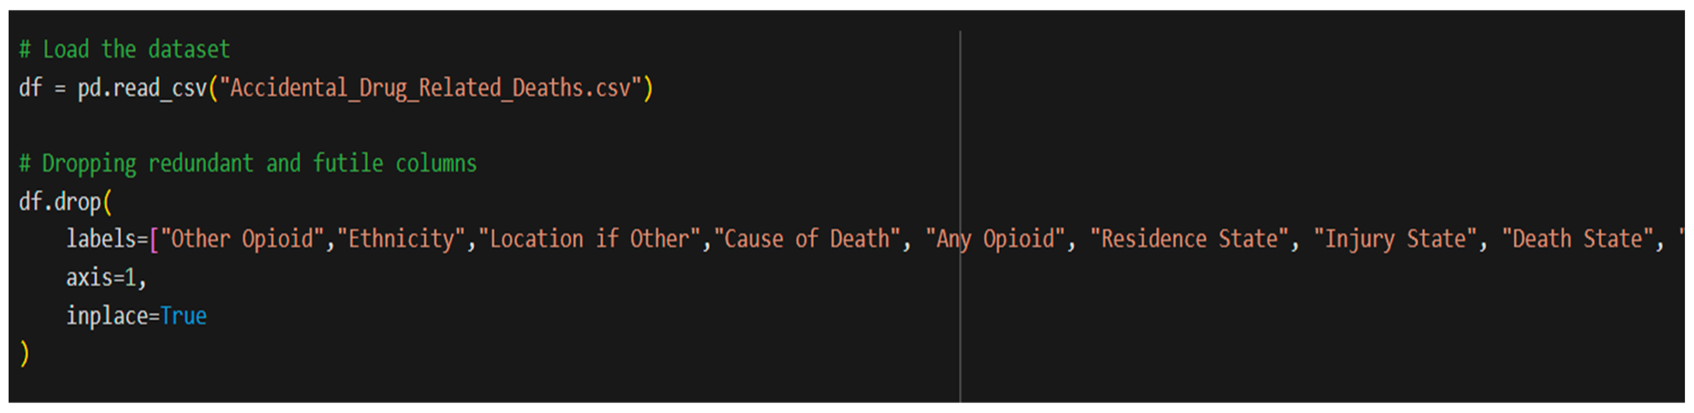The image size is (1694, 413).
Task: Place cursor on the pd.read_csv call
Action: (142, 88)
